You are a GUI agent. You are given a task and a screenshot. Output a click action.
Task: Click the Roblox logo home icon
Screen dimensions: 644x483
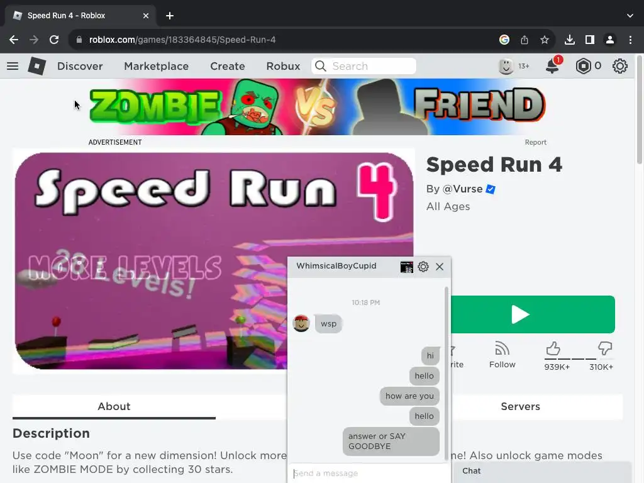pos(36,66)
